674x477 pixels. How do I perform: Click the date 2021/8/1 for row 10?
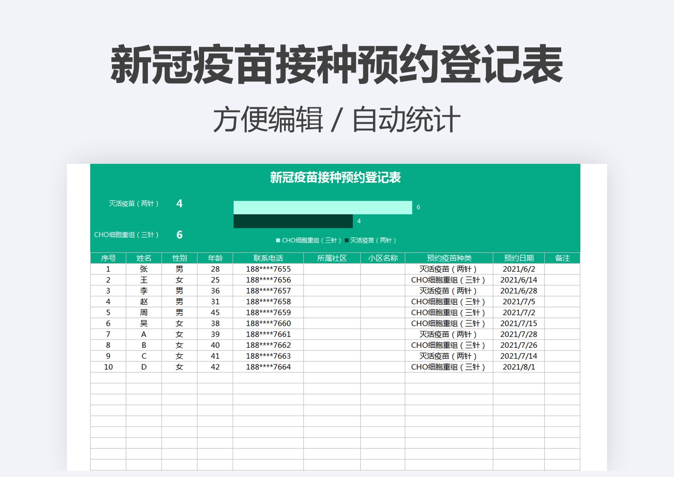(518, 367)
